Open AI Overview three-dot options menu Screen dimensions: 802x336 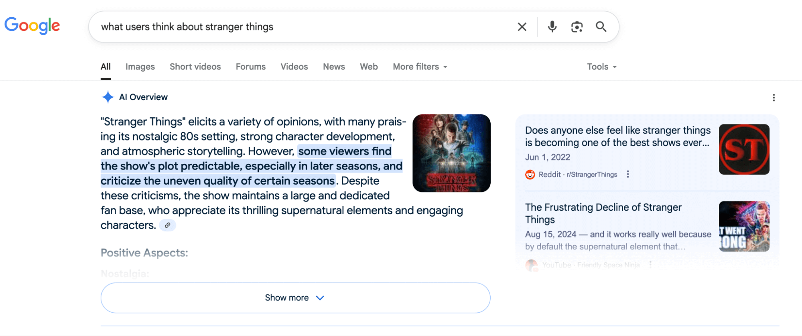(x=774, y=98)
